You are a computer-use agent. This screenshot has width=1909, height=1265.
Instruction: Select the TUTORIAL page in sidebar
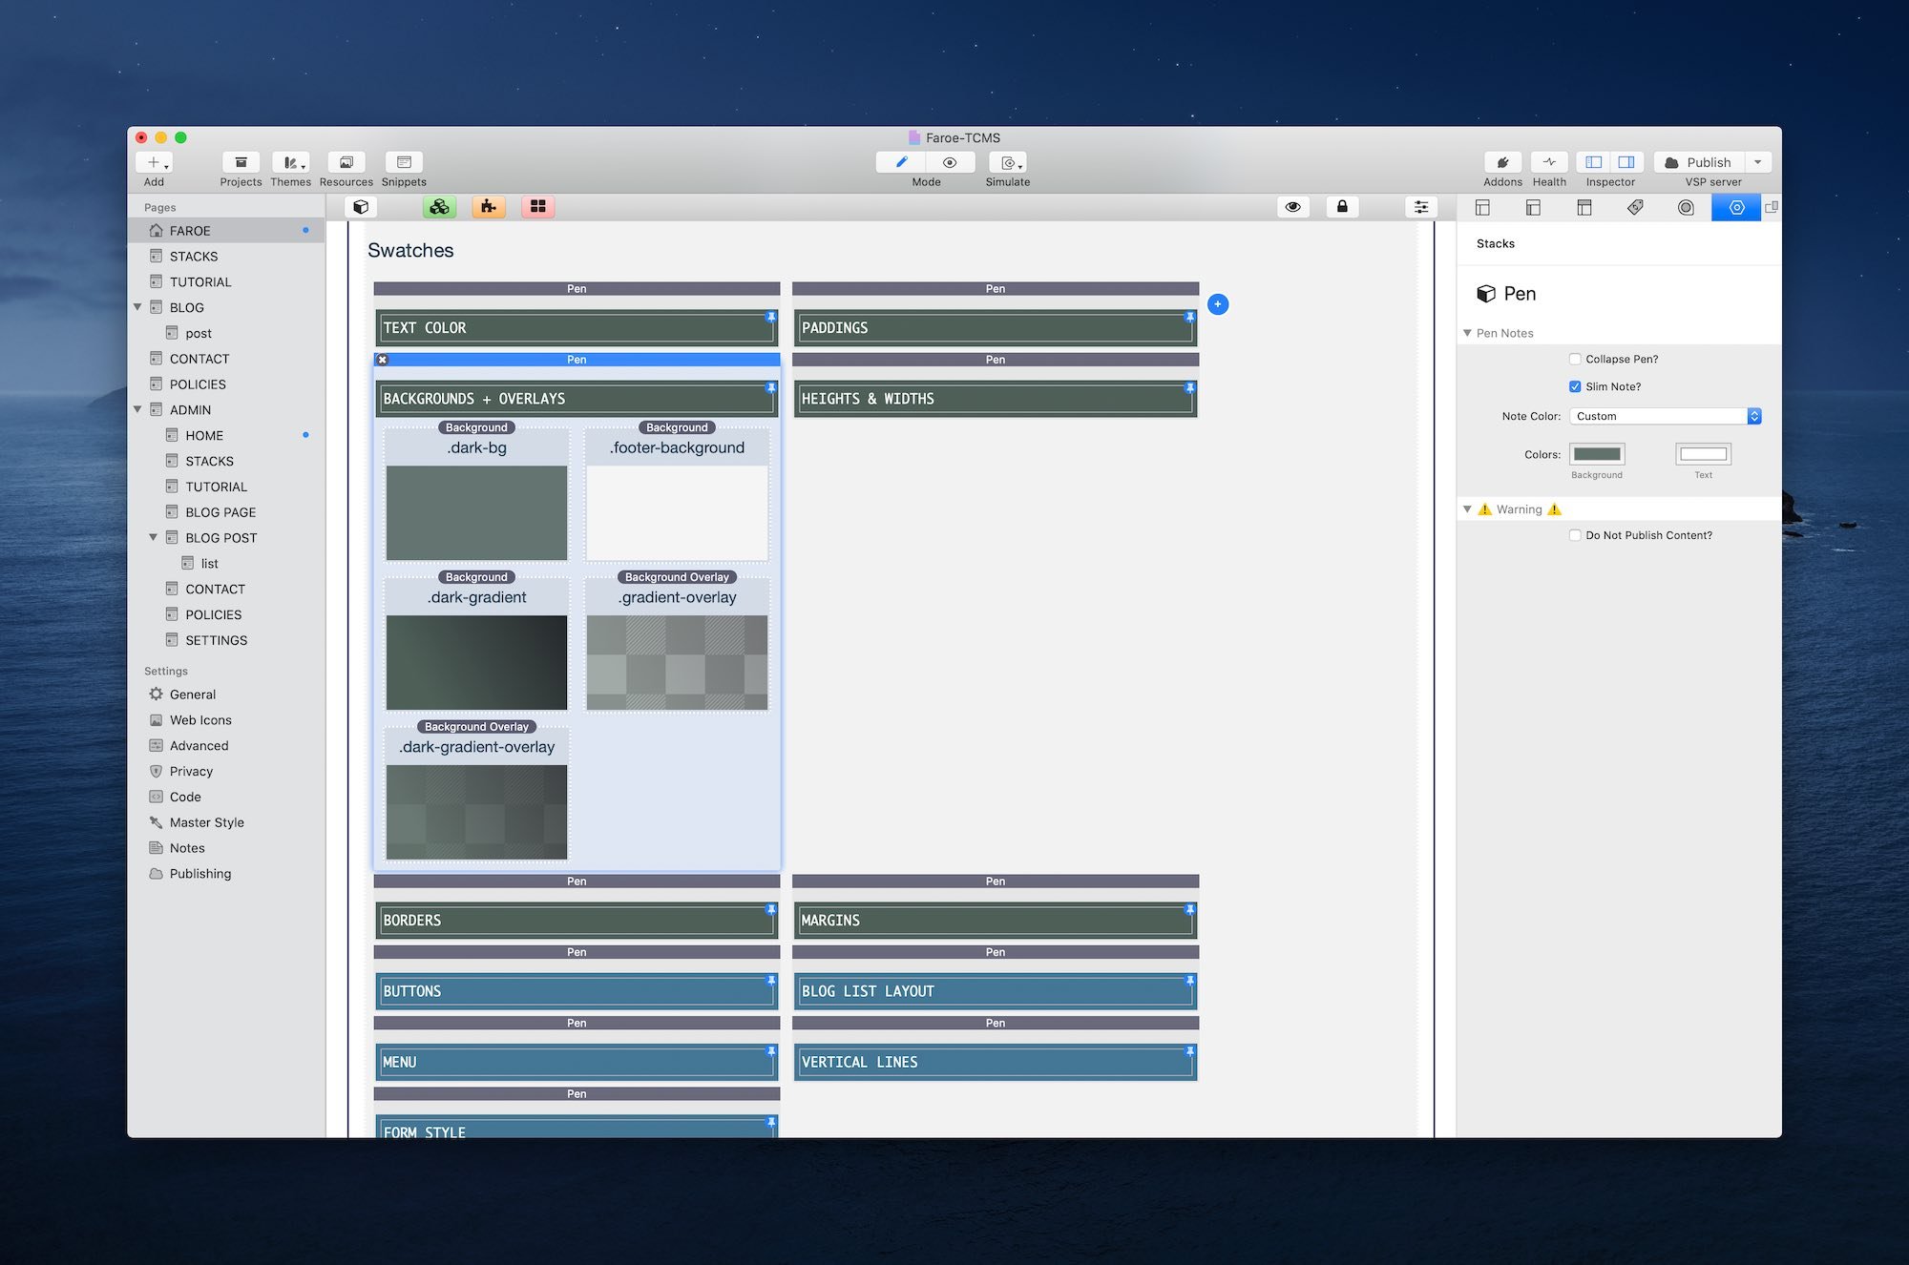click(x=200, y=282)
